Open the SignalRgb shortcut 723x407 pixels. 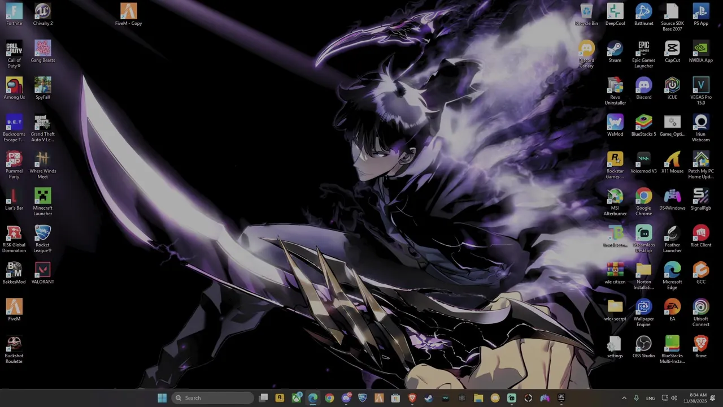[701, 199]
